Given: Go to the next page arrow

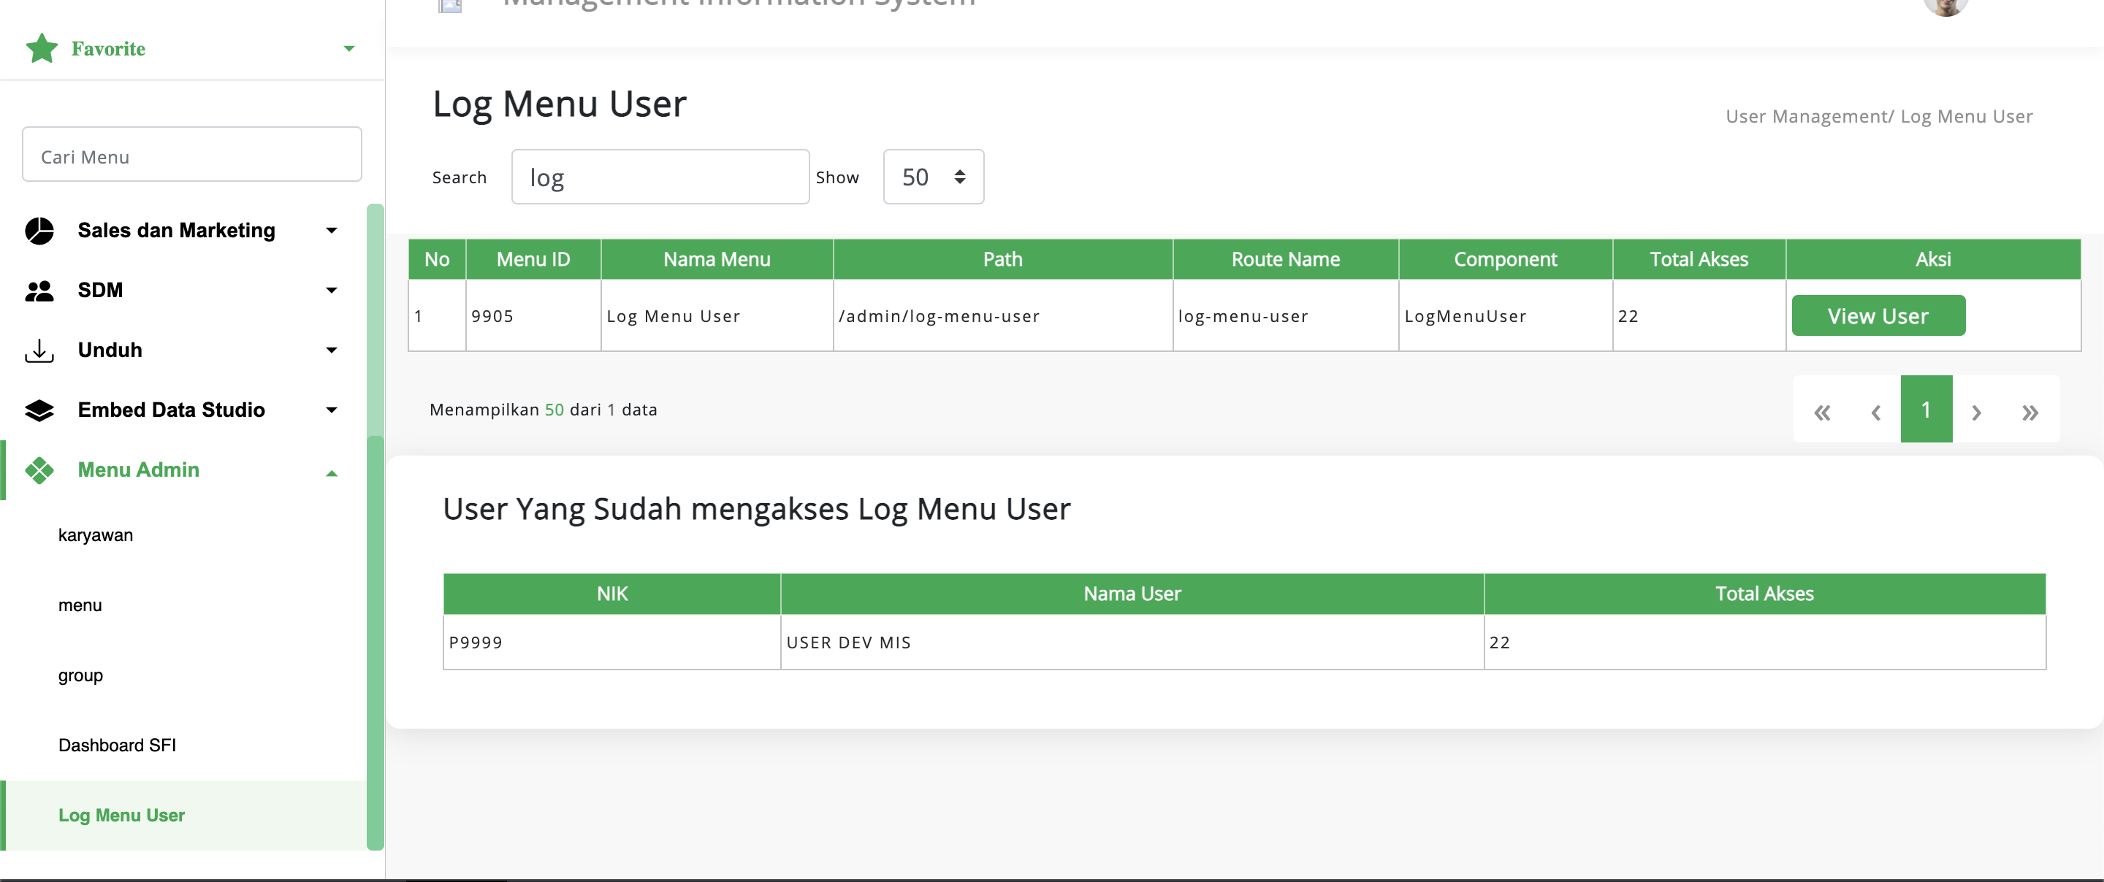Looking at the screenshot, I should tap(1977, 412).
